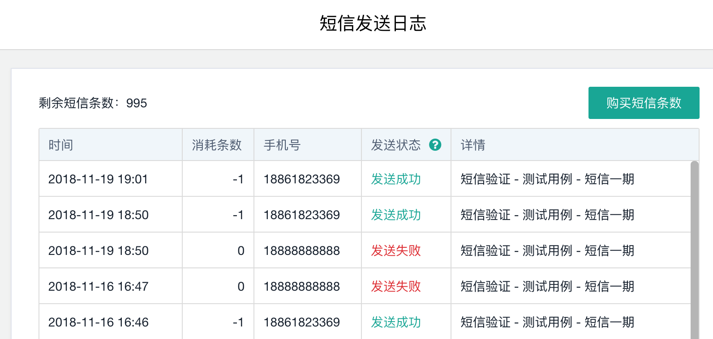Screen dimensions: 713x339
Task: Click phone number in 16:46 row
Action: coord(301,322)
